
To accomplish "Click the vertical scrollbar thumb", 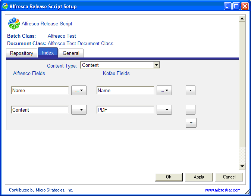I will 242,84.
